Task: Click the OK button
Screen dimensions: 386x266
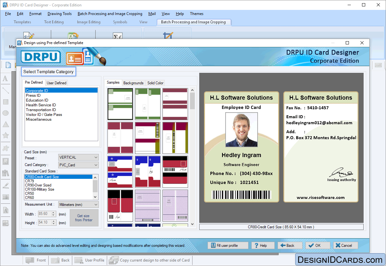Action: [x=318, y=246]
